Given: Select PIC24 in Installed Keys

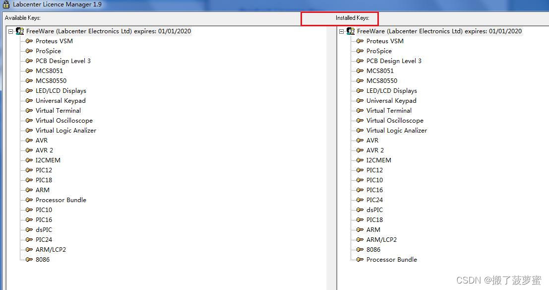Looking at the screenshot, I should [x=374, y=200].
